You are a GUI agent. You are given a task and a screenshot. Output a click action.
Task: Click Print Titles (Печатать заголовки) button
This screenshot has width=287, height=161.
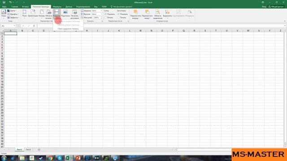click(75, 14)
